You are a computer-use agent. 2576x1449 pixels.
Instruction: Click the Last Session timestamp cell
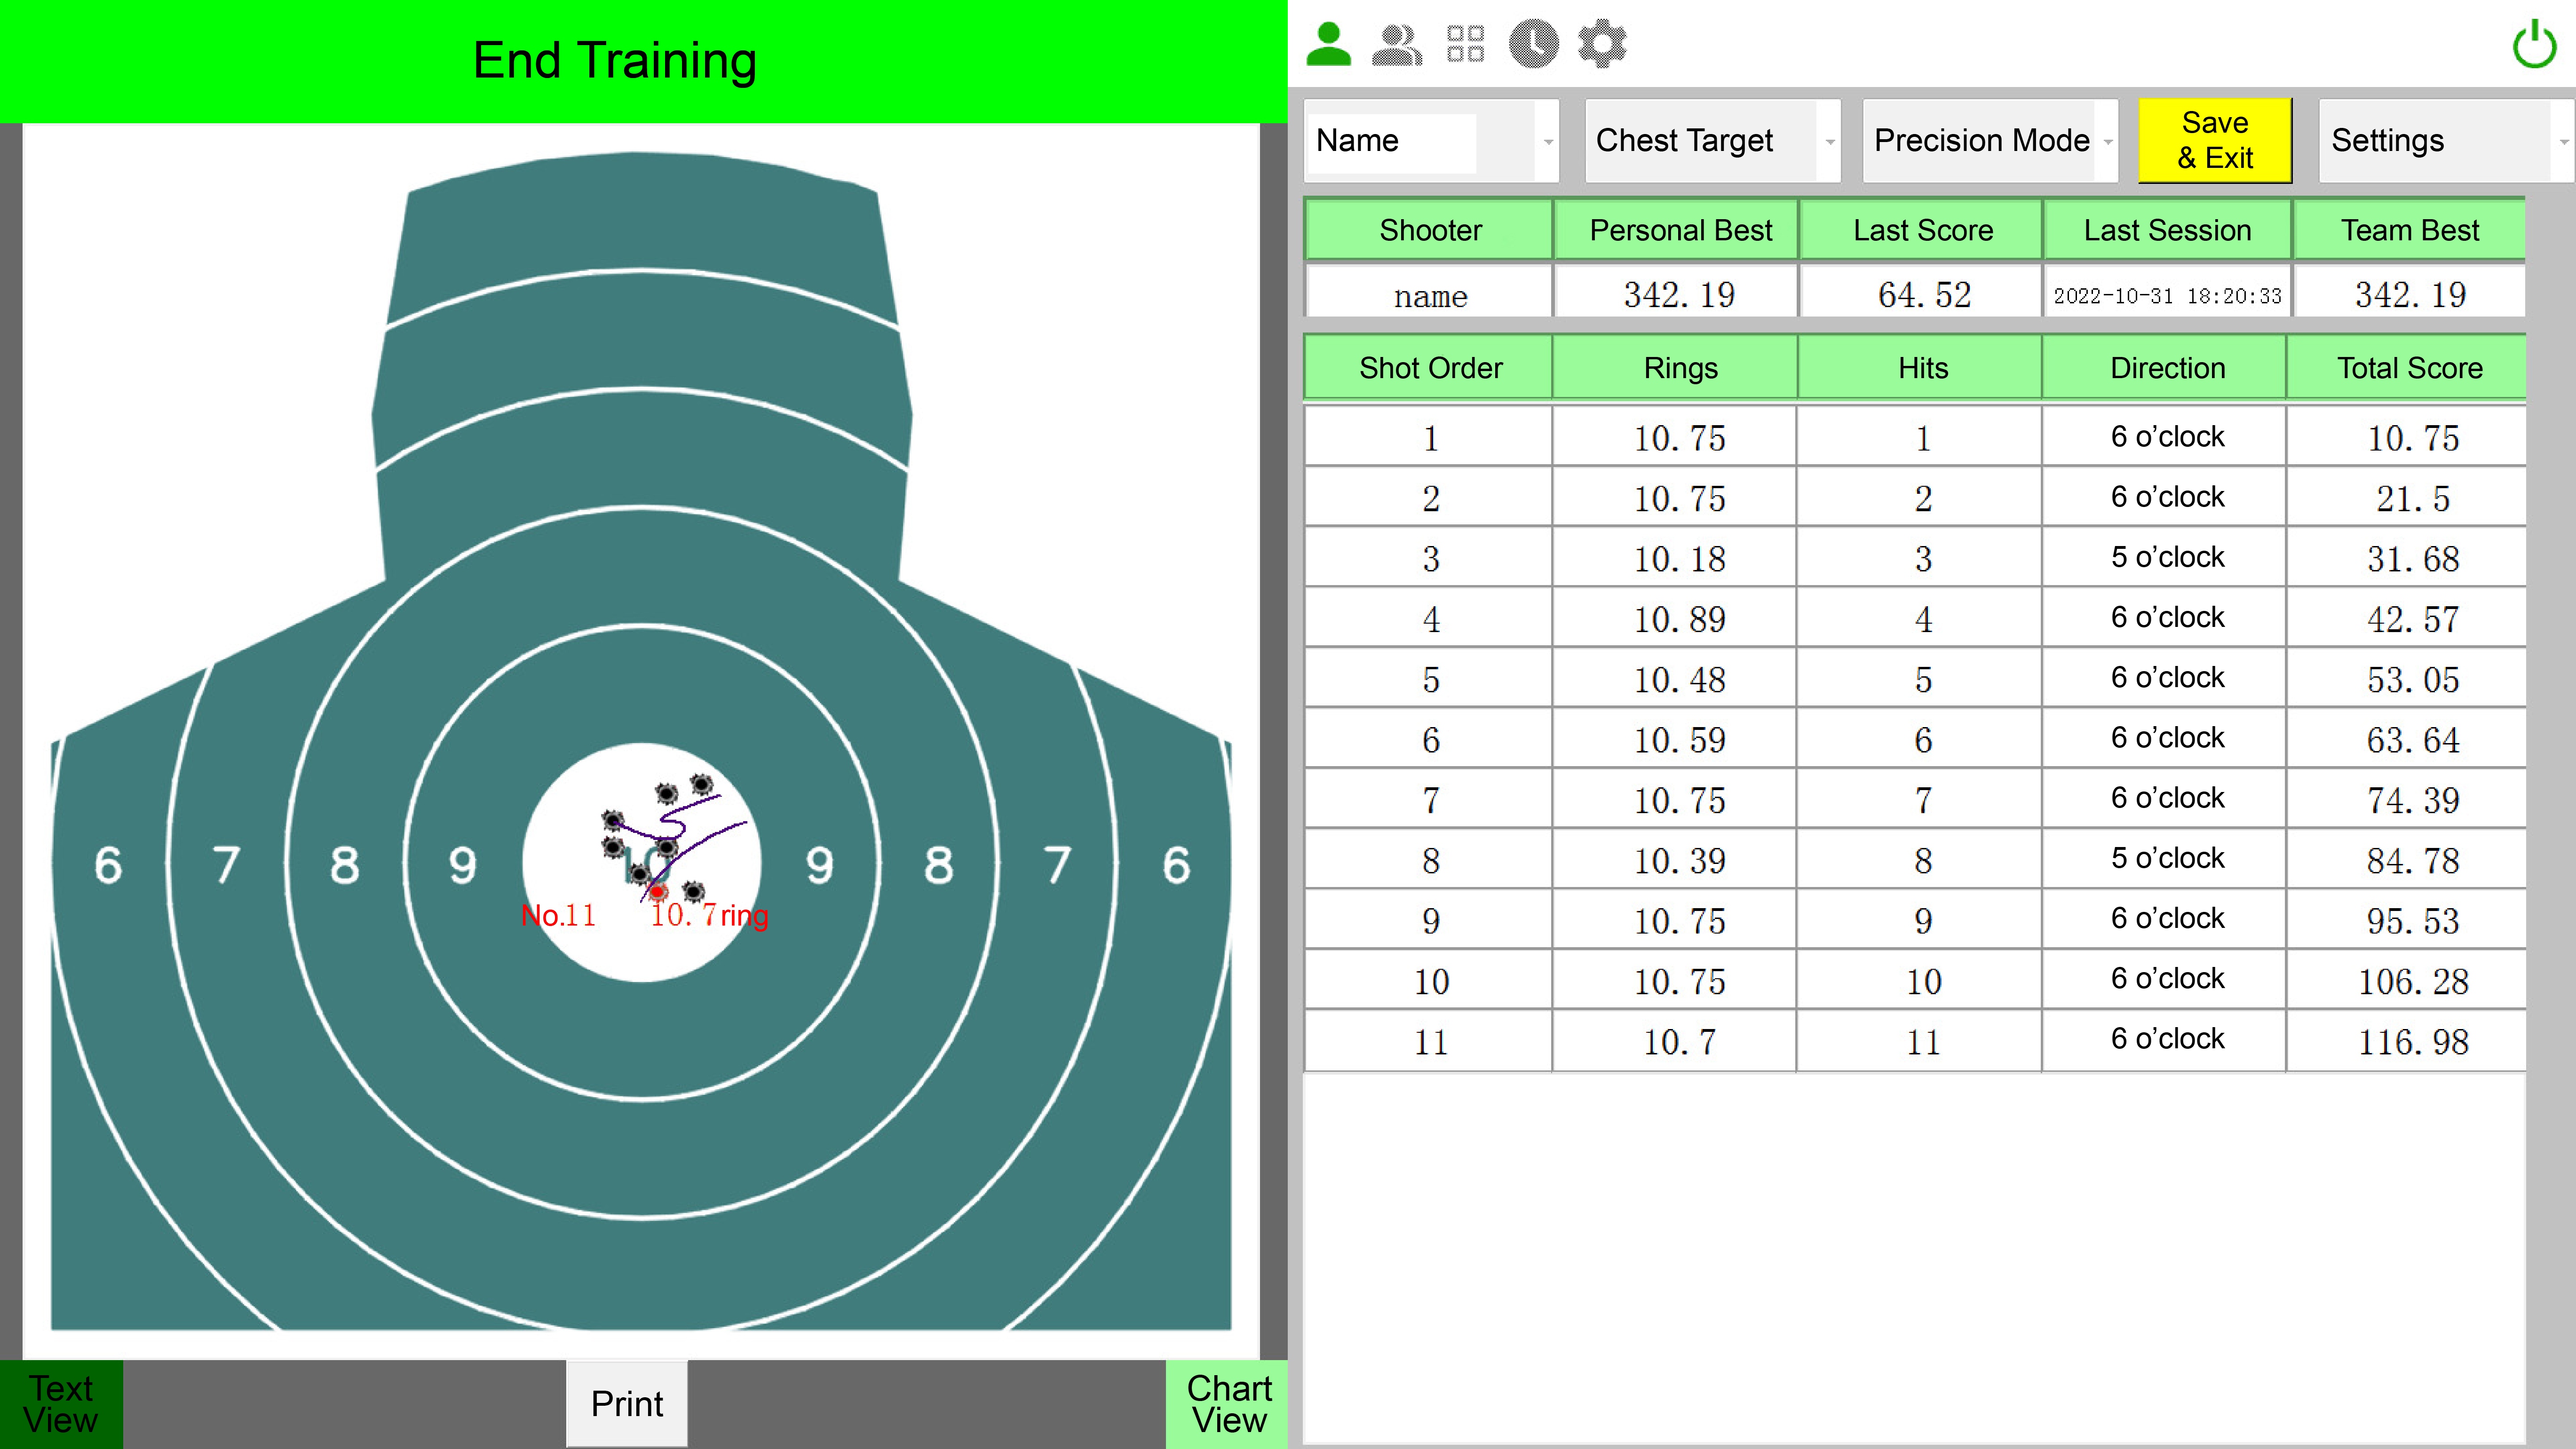(2167, 296)
